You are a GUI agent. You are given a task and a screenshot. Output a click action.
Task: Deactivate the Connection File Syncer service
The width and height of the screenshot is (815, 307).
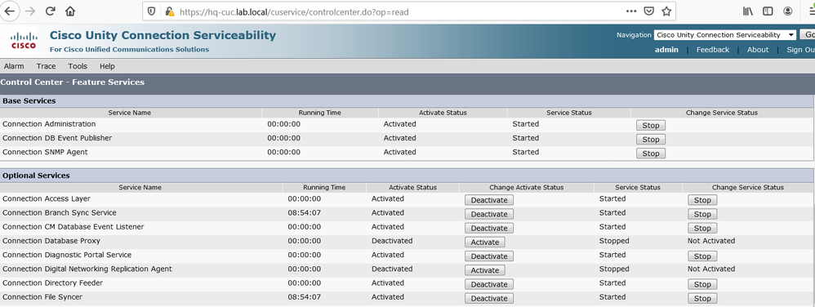coord(488,298)
